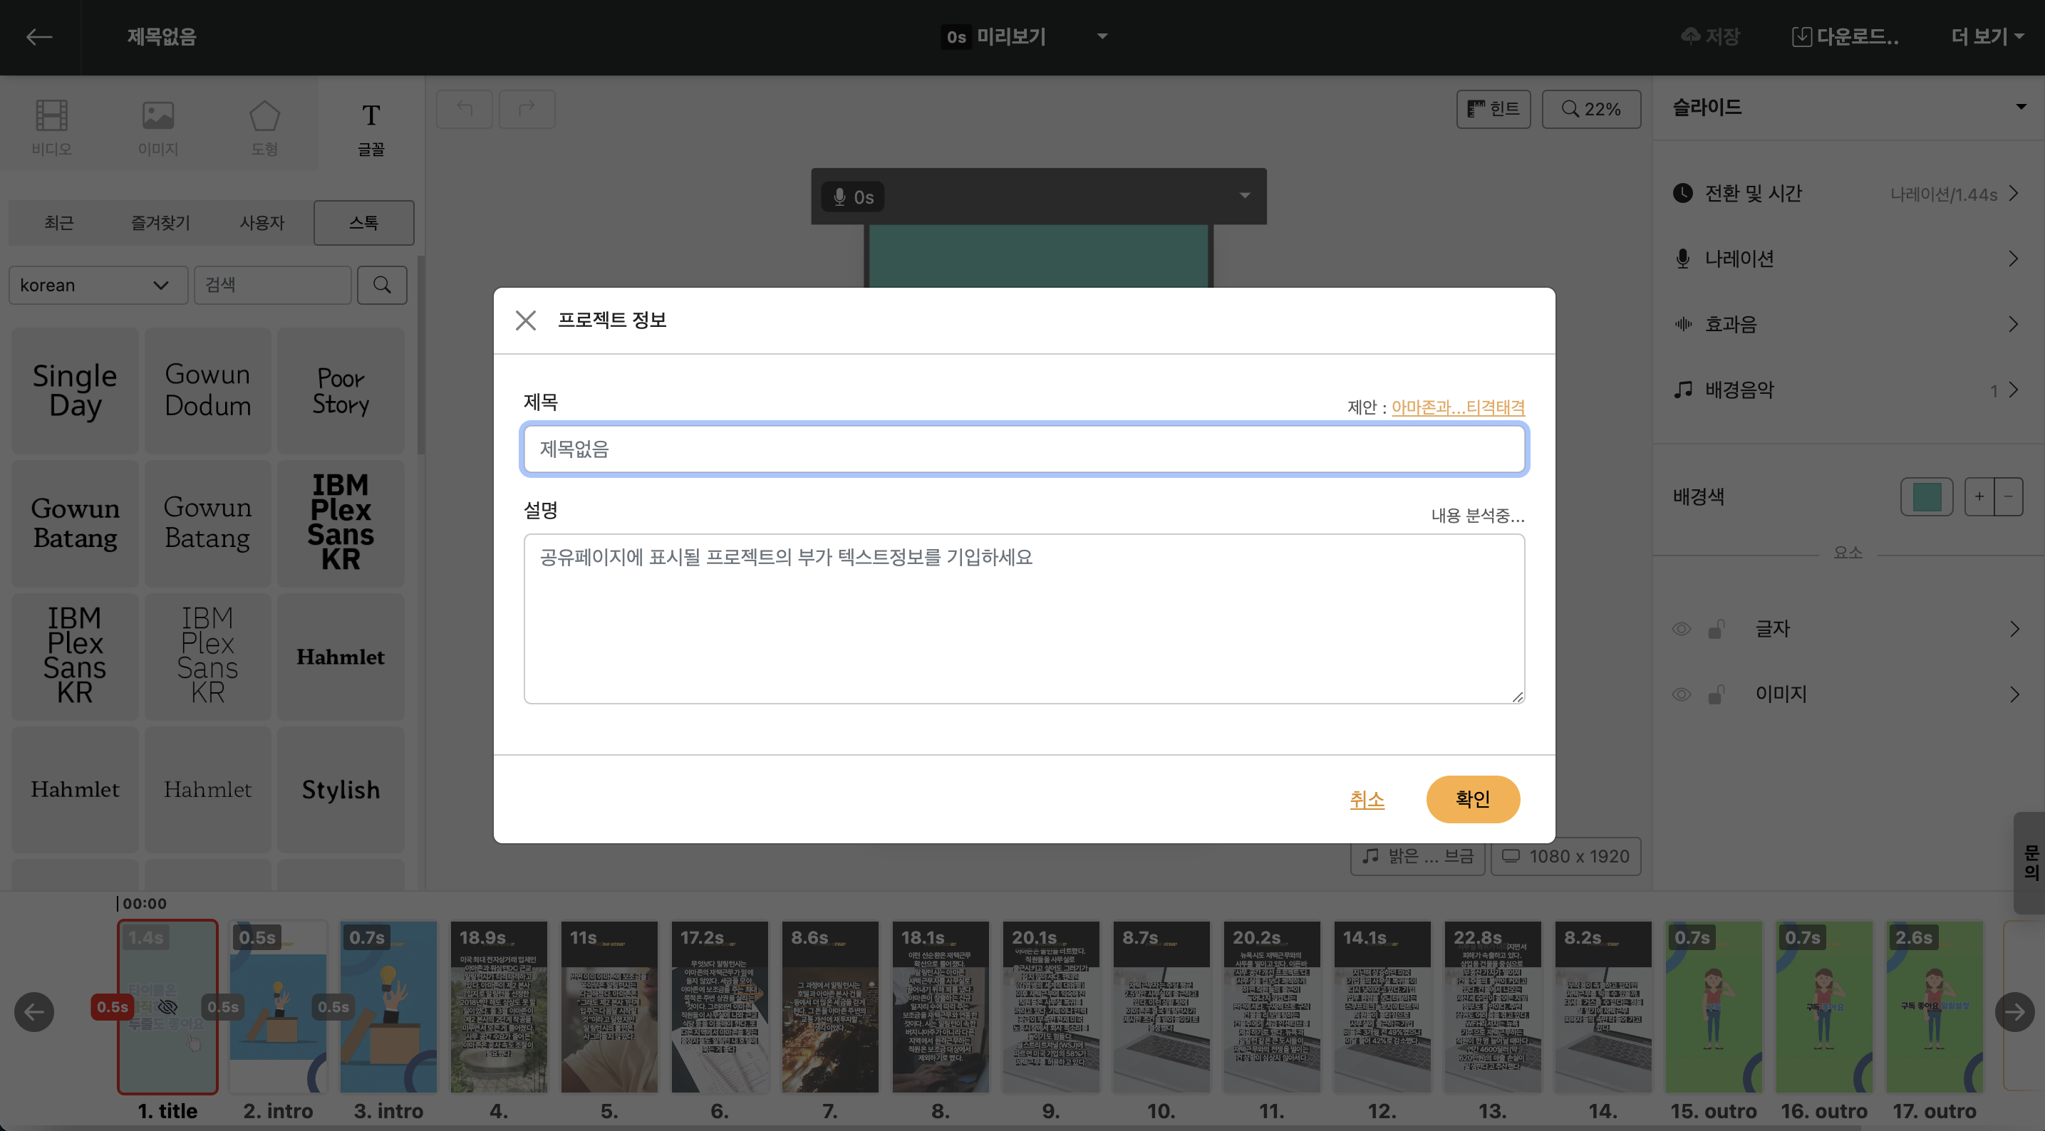Expand the 미리보기 preview dropdown arrow
This screenshot has height=1131, width=2045.
click(x=1102, y=36)
